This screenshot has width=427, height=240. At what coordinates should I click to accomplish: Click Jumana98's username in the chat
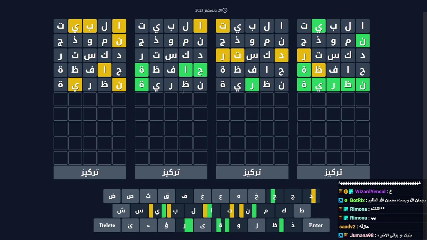(362, 235)
